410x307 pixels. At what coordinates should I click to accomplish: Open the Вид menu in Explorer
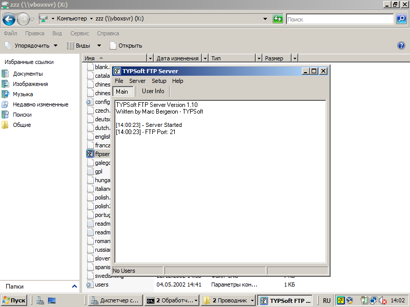pyautogui.click(x=57, y=33)
